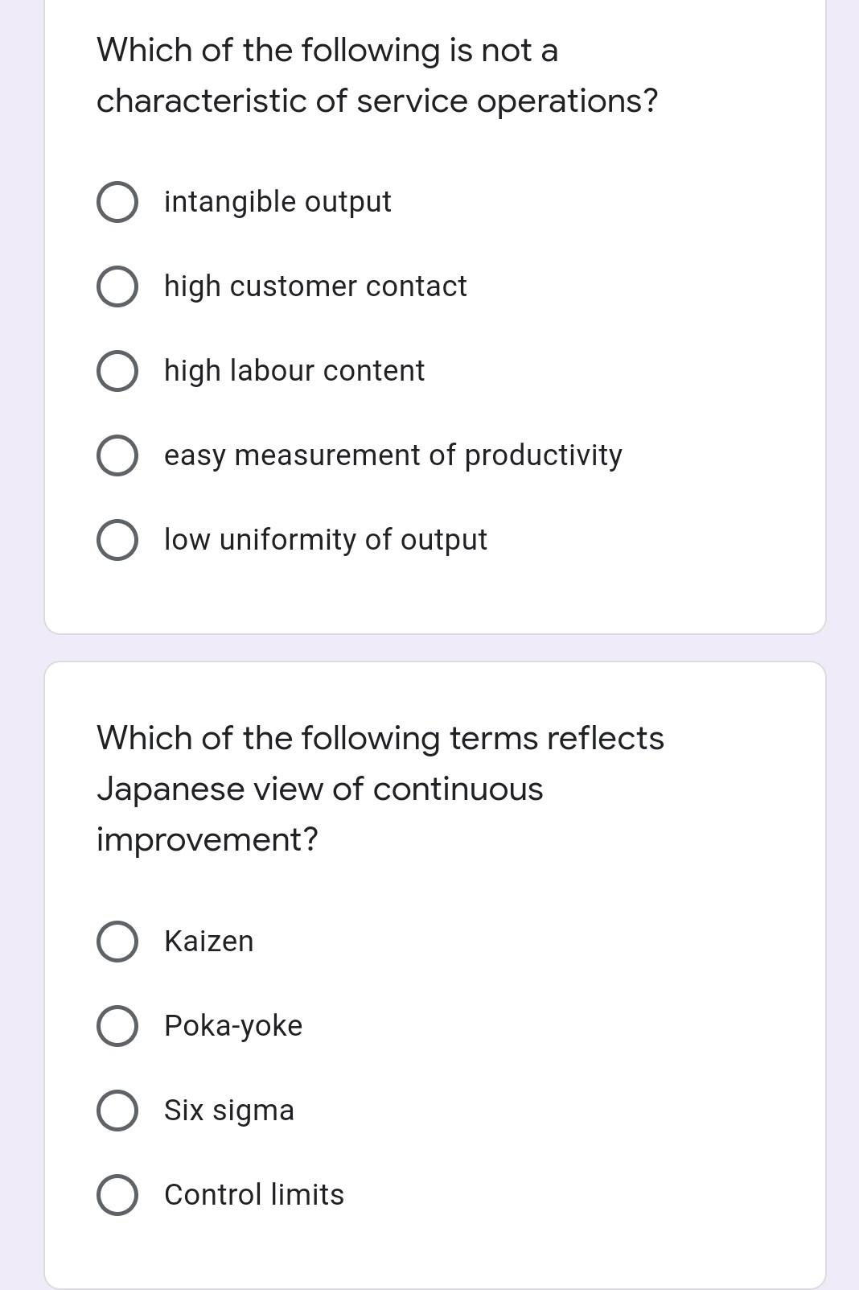
Task: Click the service operations question title
Action: [x=376, y=75]
